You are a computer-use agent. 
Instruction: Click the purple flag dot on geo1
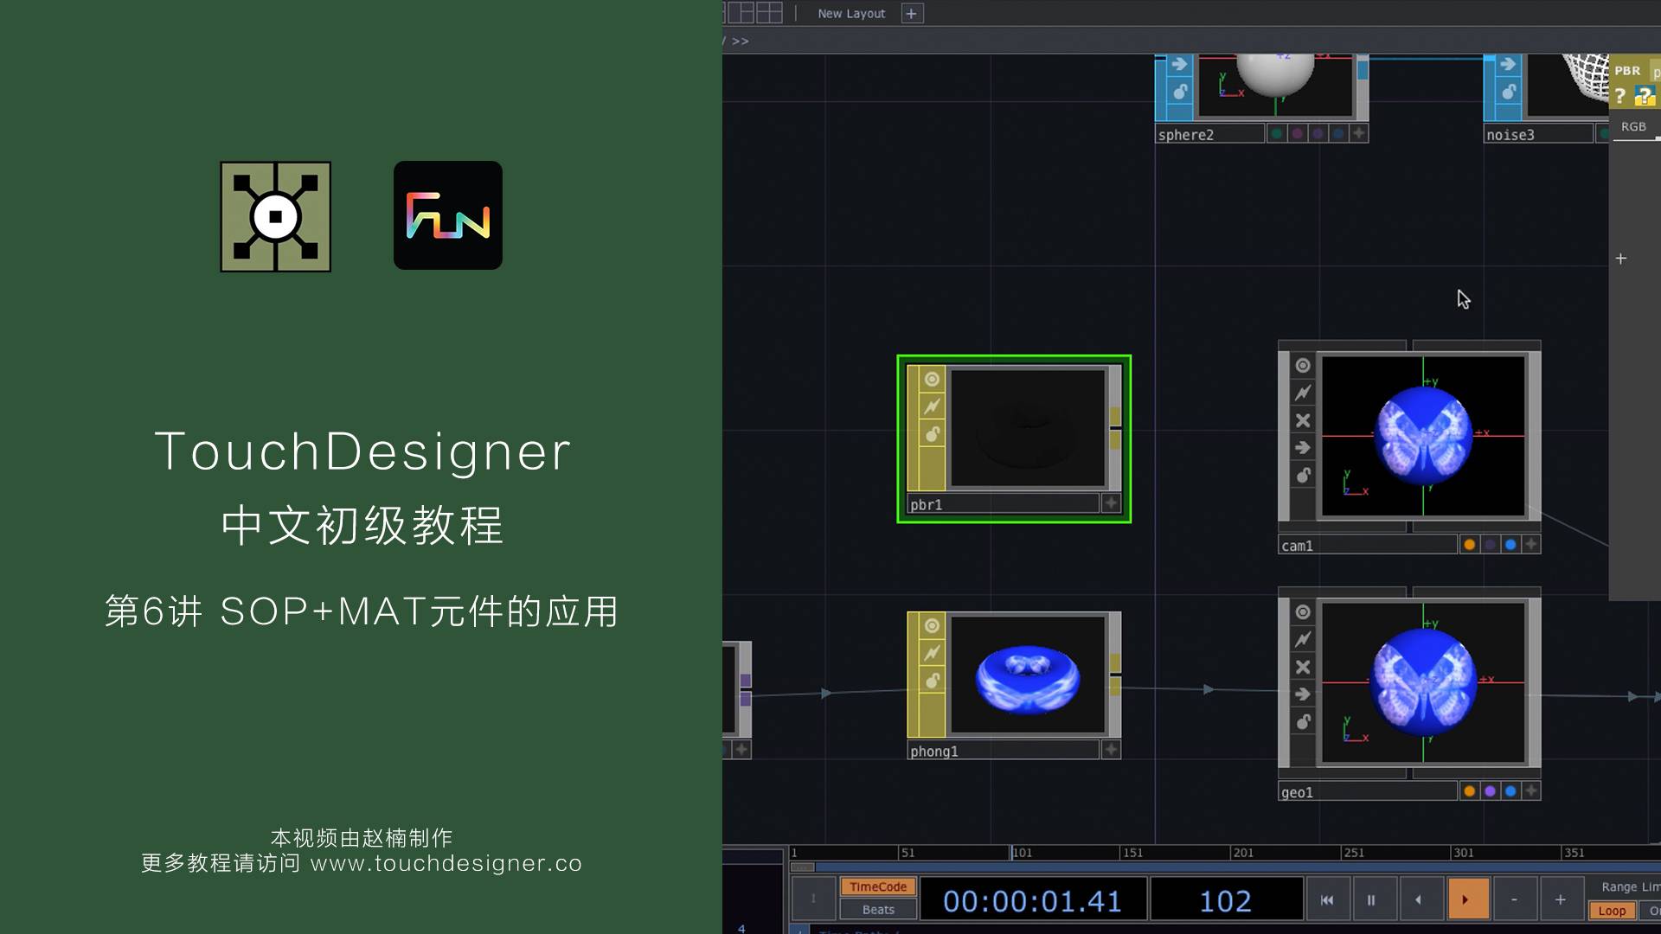tap(1490, 790)
